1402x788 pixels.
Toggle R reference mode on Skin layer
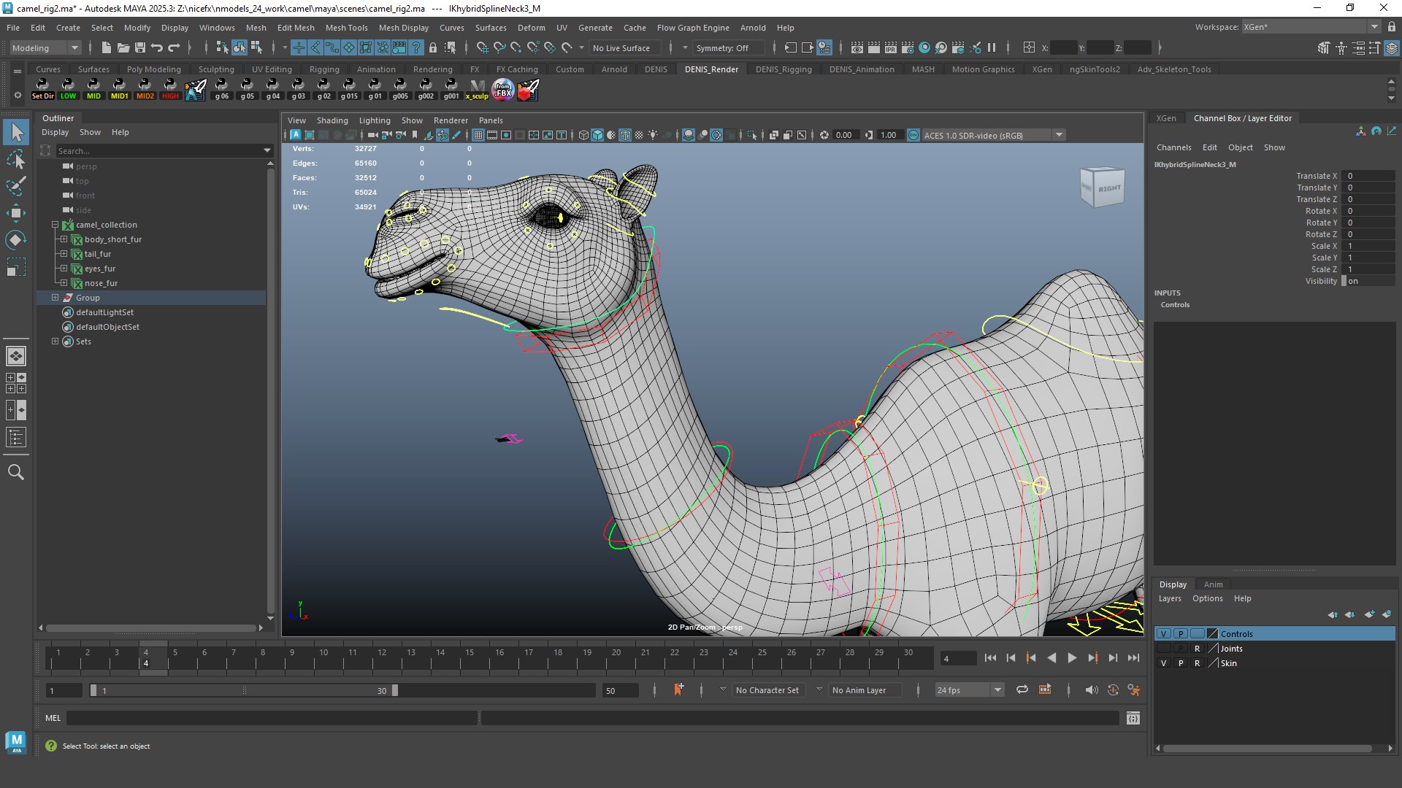[x=1197, y=663]
